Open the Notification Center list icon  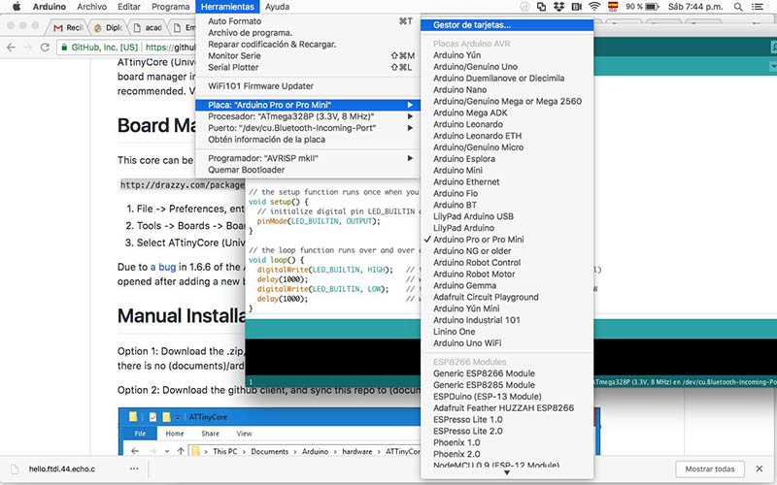[758, 7]
